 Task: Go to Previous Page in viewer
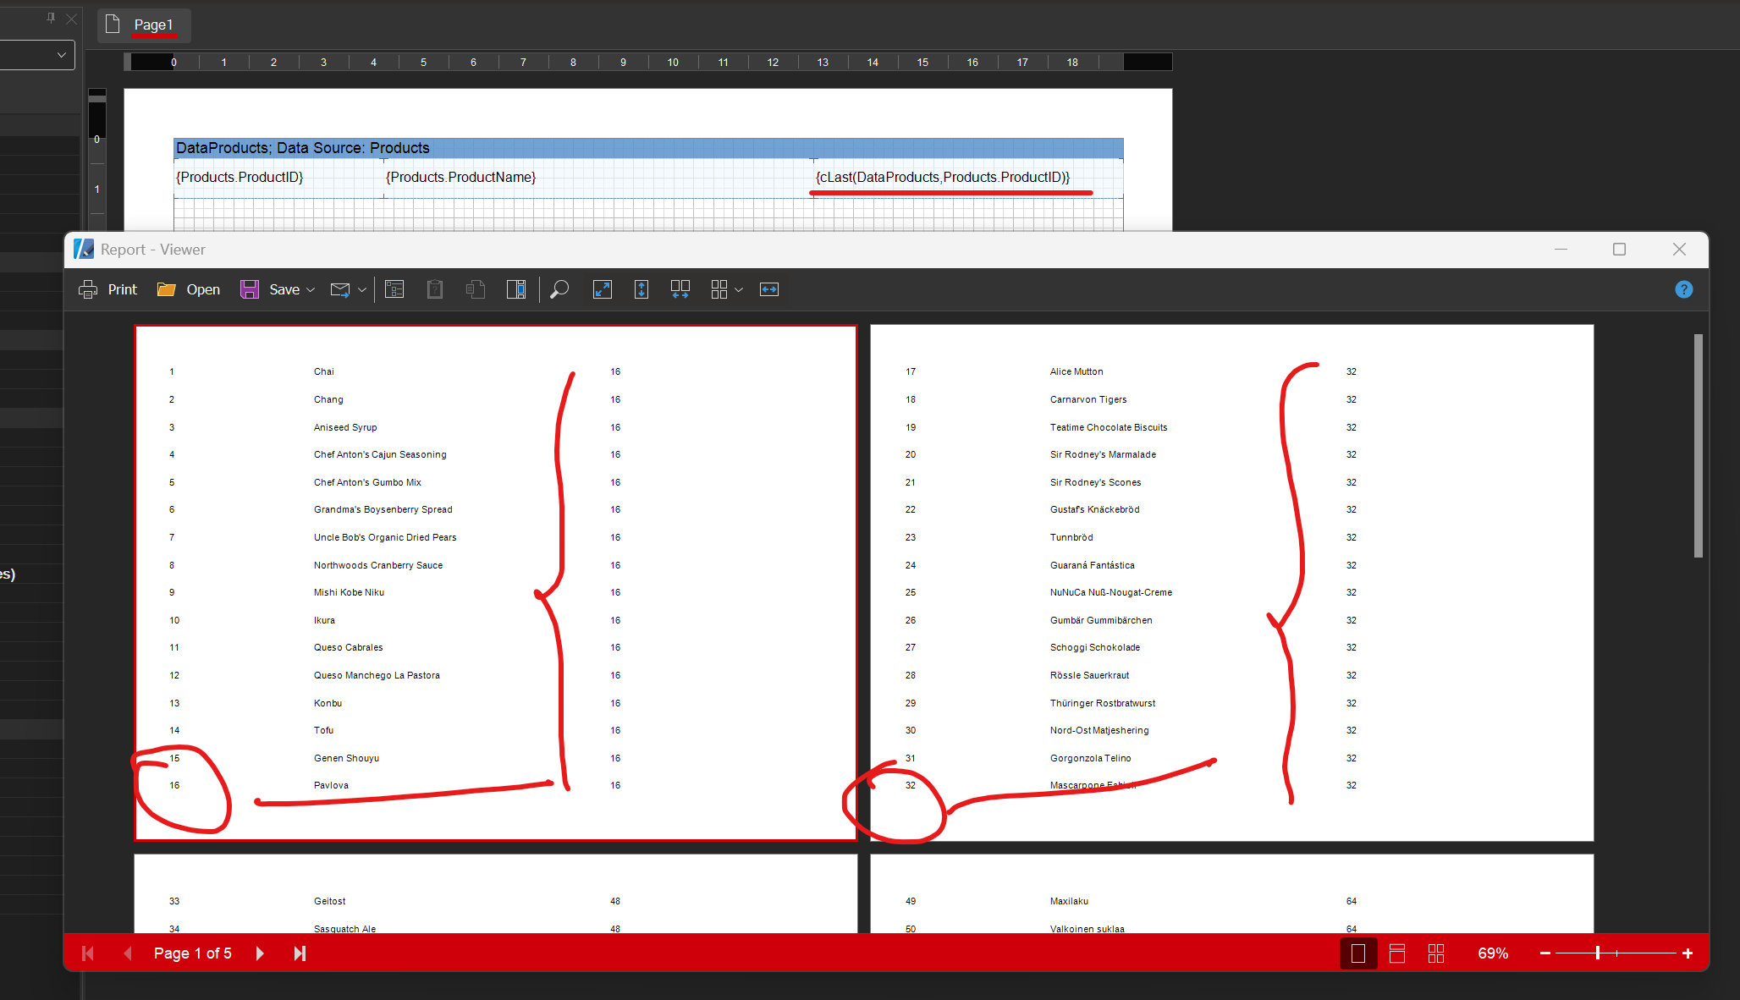tap(128, 953)
